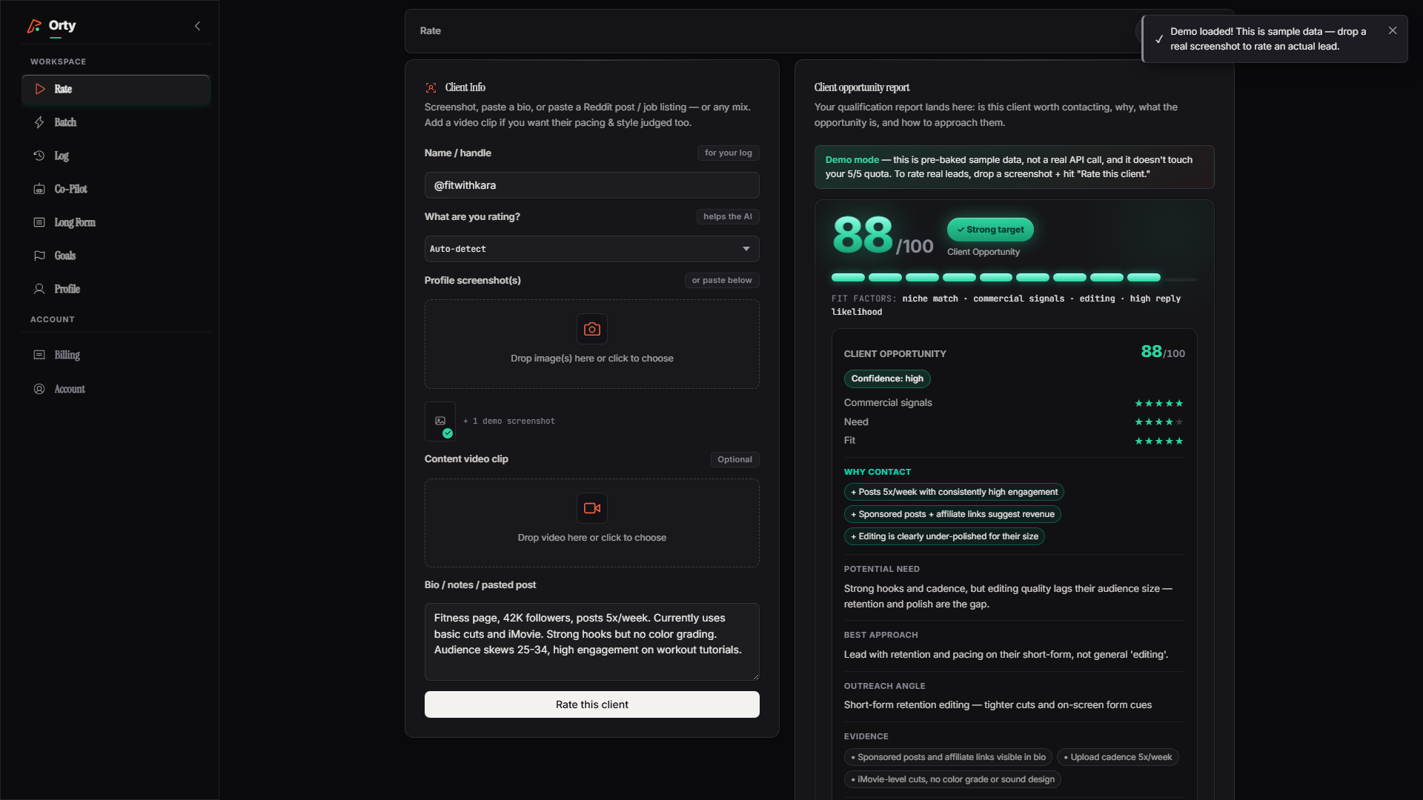This screenshot has width=1423, height=800.
Task: Dismiss the Demo loaded notification
Action: (1393, 30)
